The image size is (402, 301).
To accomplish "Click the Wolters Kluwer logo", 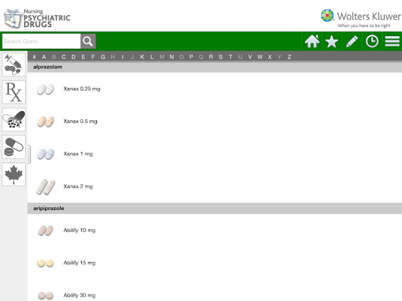I will point(360,19).
